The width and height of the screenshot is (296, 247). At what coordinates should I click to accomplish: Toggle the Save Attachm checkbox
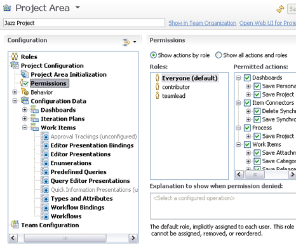[x=257, y=153]
